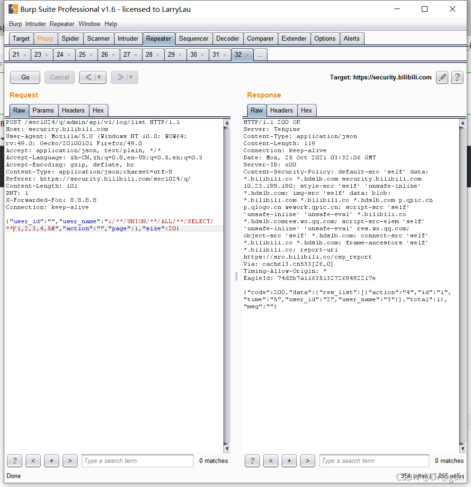The image size is (471, 487).
Task: Go back to the previous request in history
Action: point(89,77)
